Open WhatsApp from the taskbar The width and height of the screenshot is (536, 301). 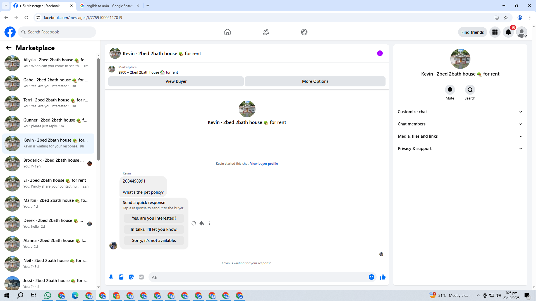click(48, 295)
